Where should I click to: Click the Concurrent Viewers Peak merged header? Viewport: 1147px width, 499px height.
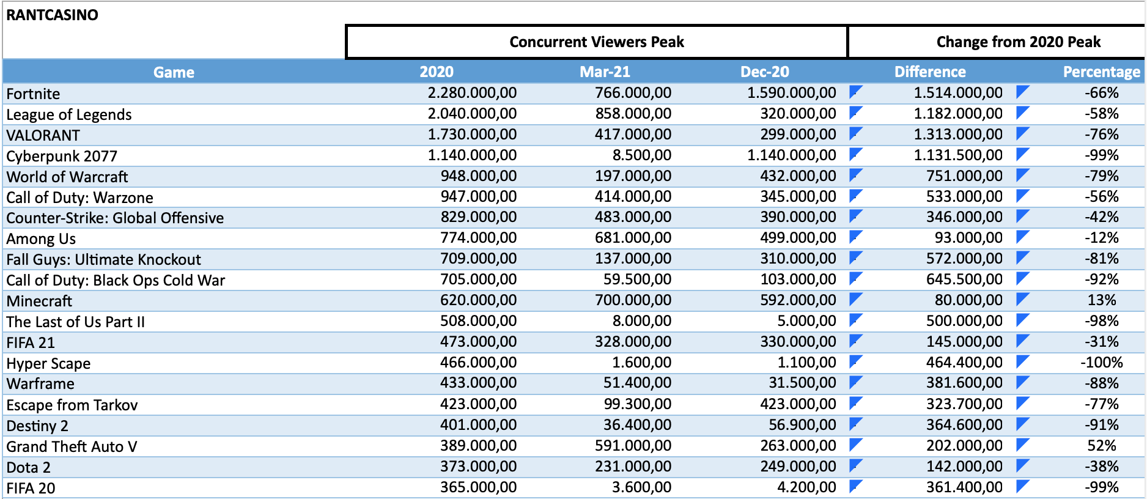[x=596, y=42]
